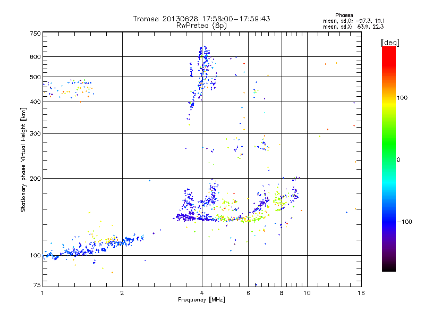
Task: Click the y-axis tick label '500'
Action: click(x=35, y=77)
